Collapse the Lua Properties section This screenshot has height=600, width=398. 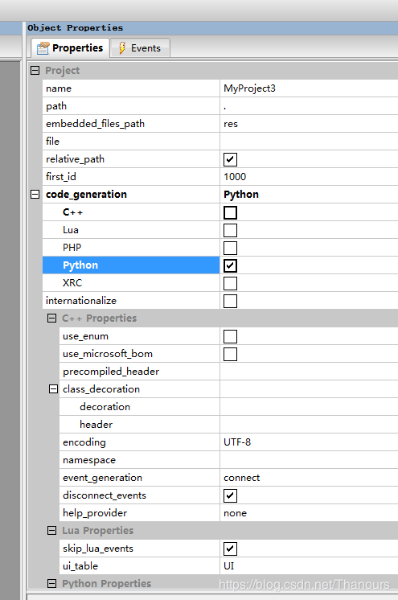click(x=51, y=531)
